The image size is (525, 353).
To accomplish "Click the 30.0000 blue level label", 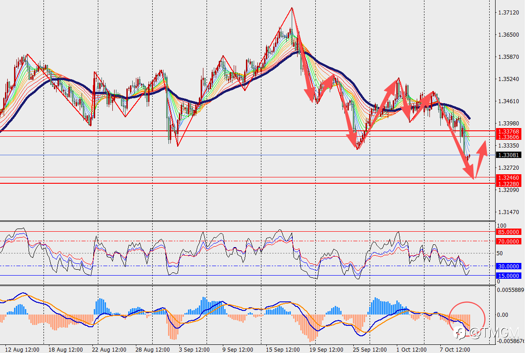I will point(508,267).
